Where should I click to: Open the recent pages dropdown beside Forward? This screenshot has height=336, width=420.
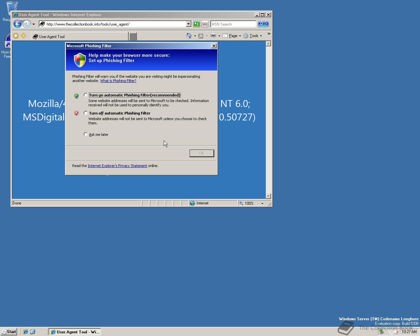tap(33, 24)
